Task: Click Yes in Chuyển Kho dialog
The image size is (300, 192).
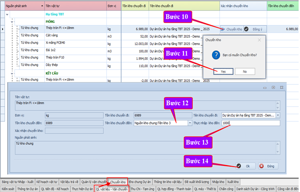Action: 223,71
